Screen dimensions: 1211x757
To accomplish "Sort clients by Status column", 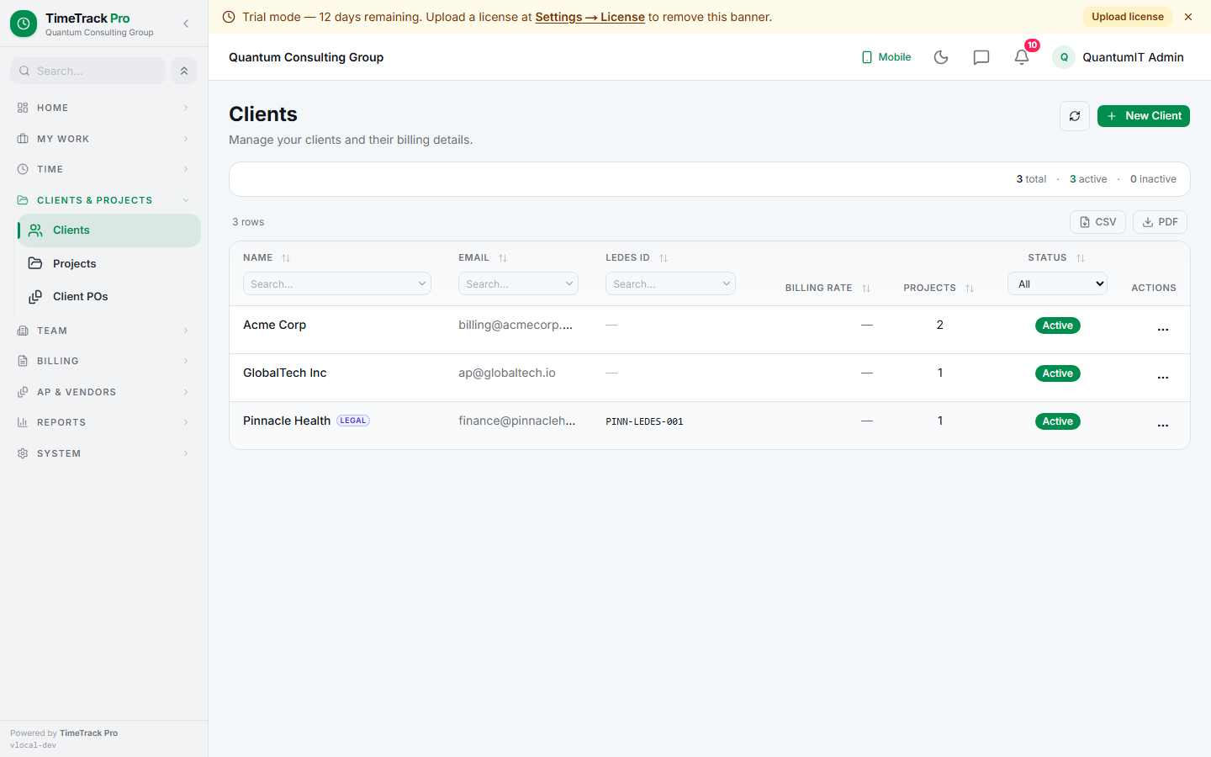I will (x=1081, y=258).
